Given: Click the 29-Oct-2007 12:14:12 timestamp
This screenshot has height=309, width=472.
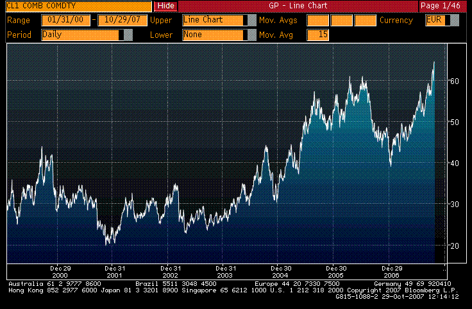Looking at the screenshot, I should (x=421, y=297).
